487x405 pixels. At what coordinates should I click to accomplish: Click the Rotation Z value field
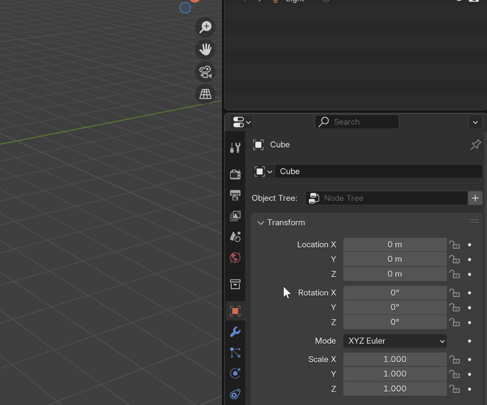click(x=395, y=322)
